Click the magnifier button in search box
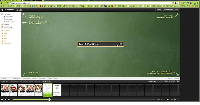 tap(121, 44)
